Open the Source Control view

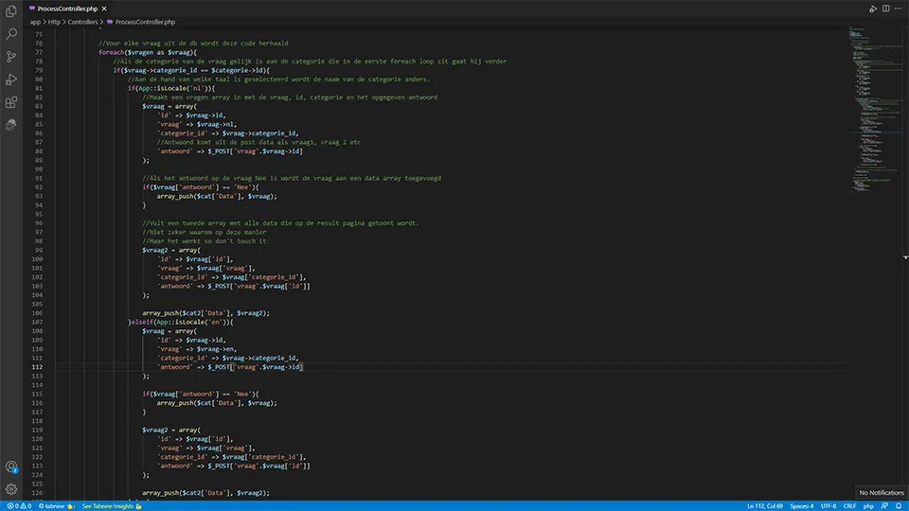pos(11,56)
